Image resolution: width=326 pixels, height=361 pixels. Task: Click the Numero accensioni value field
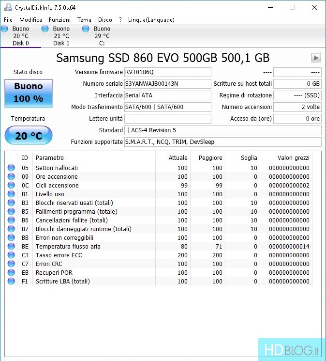point(297,107)
